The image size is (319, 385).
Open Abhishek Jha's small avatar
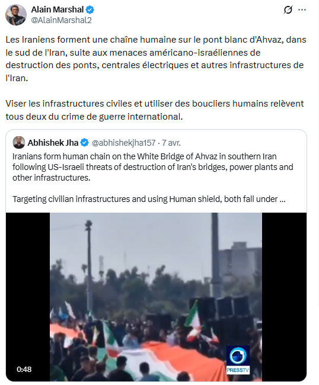pyautogui.click(x=19, y=142)
